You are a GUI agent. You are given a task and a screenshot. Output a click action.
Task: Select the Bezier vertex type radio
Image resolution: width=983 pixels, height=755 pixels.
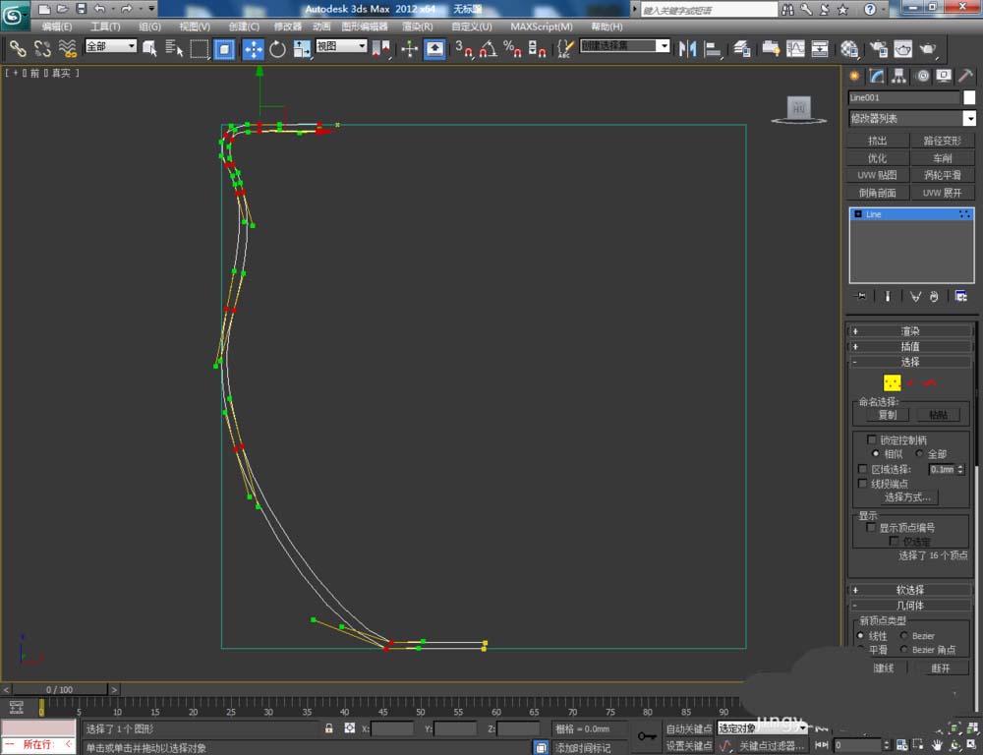(904, 636)
